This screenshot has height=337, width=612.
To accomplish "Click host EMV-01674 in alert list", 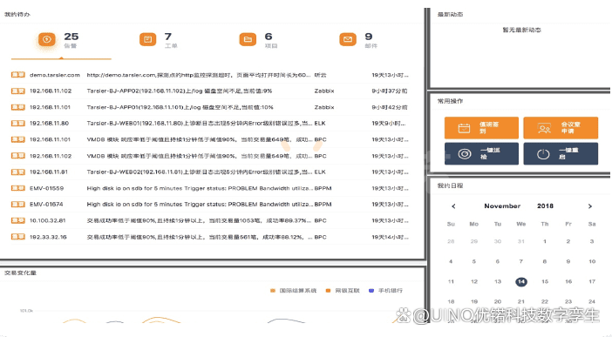I will 46,205.
